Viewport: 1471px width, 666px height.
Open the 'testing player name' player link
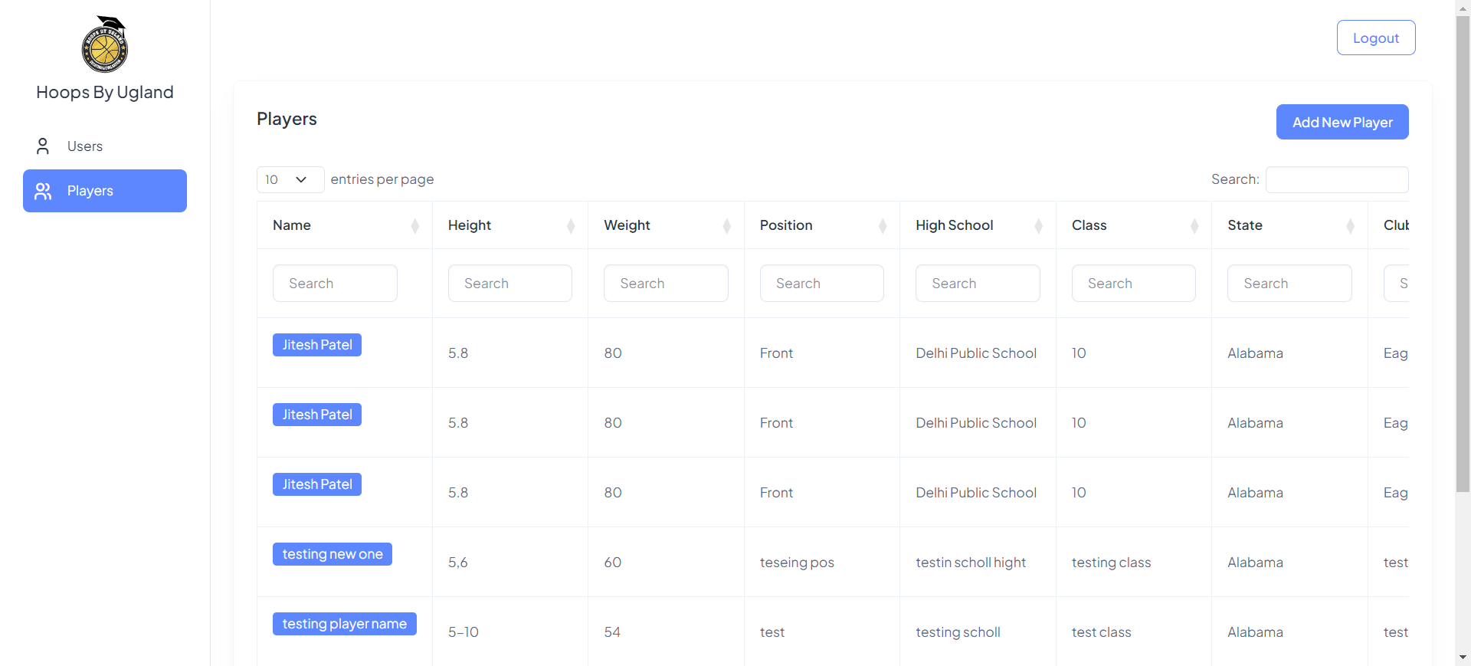344,624
